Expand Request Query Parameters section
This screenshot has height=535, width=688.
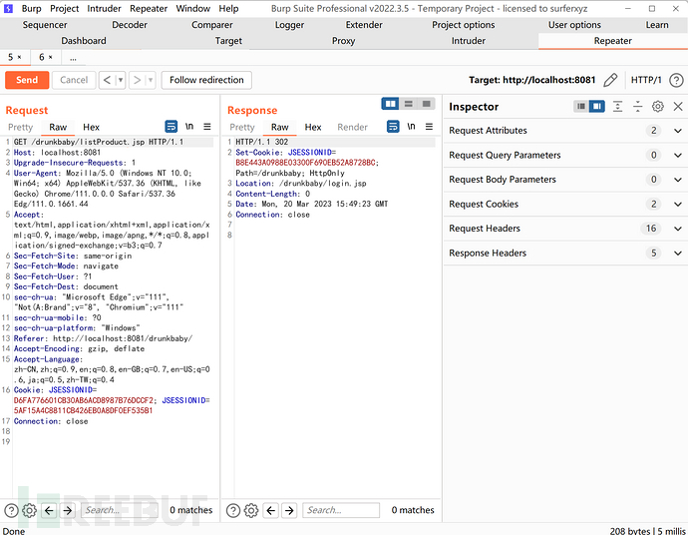(x=677, y=155)
